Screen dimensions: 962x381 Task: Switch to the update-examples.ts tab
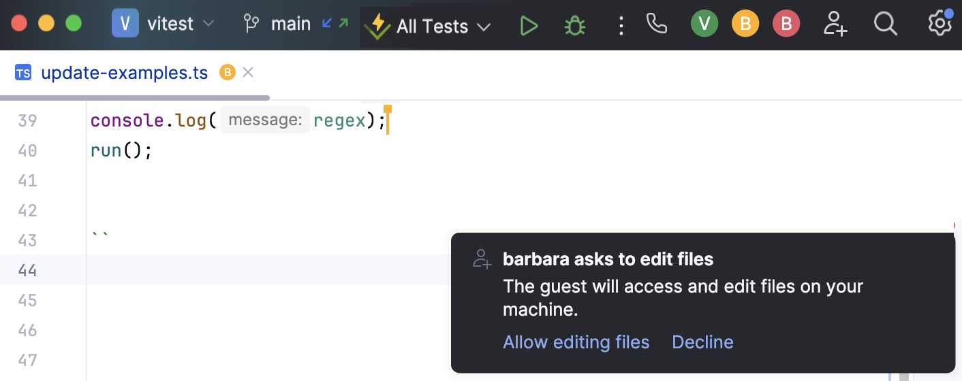coord(124,73)
